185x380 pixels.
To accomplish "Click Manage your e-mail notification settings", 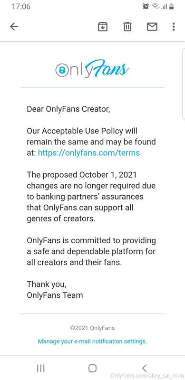I will pyautogui.click(x=92, y=342).
